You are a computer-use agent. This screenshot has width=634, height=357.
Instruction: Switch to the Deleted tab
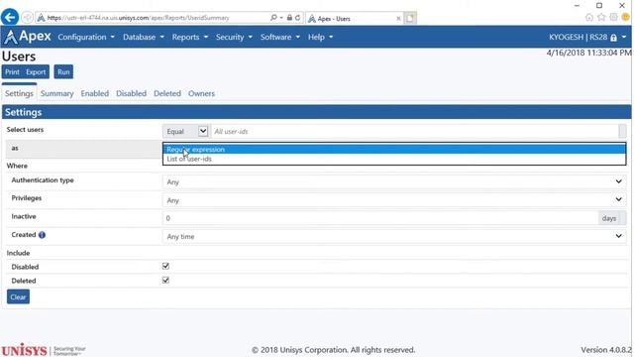coord(167,93)
